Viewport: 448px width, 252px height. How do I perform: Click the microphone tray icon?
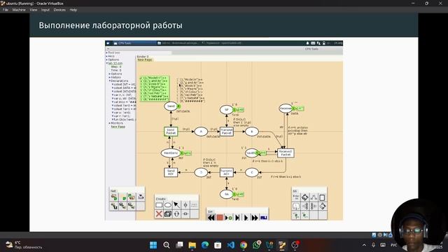[373, 245]
